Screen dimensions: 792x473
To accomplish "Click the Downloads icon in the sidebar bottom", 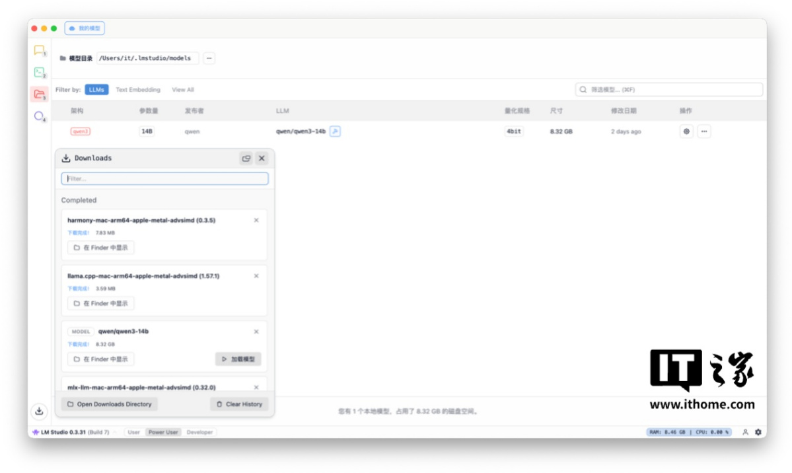I will (x=39, y=411).
